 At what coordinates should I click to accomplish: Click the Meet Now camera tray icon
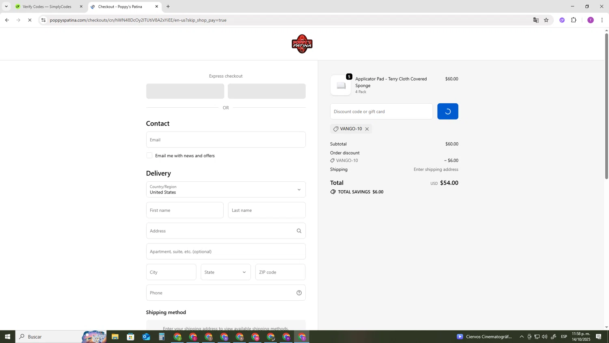tap(529, 337)
